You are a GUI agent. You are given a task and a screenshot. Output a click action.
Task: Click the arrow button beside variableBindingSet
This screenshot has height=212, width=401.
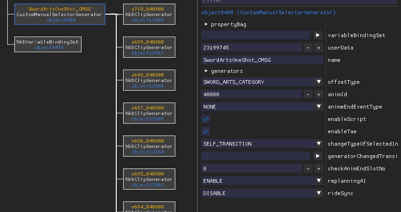(x=318, y=35)
